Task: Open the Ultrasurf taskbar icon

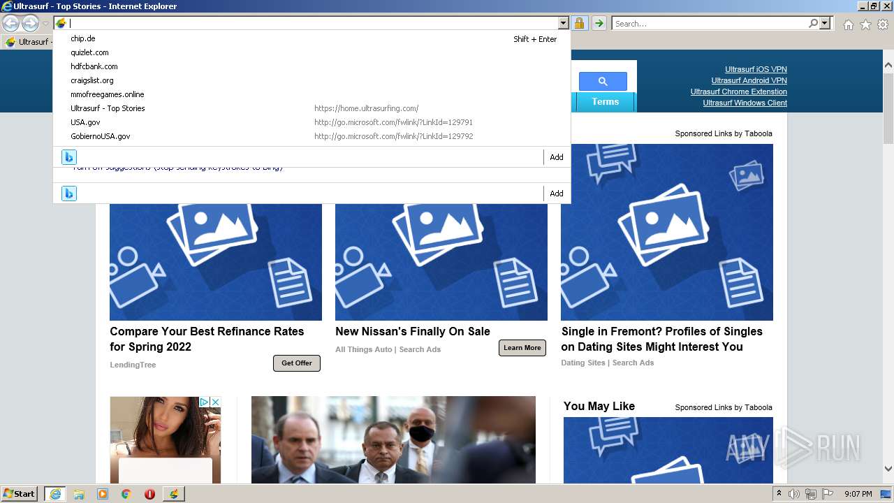Action: click(x=174, y=494)
